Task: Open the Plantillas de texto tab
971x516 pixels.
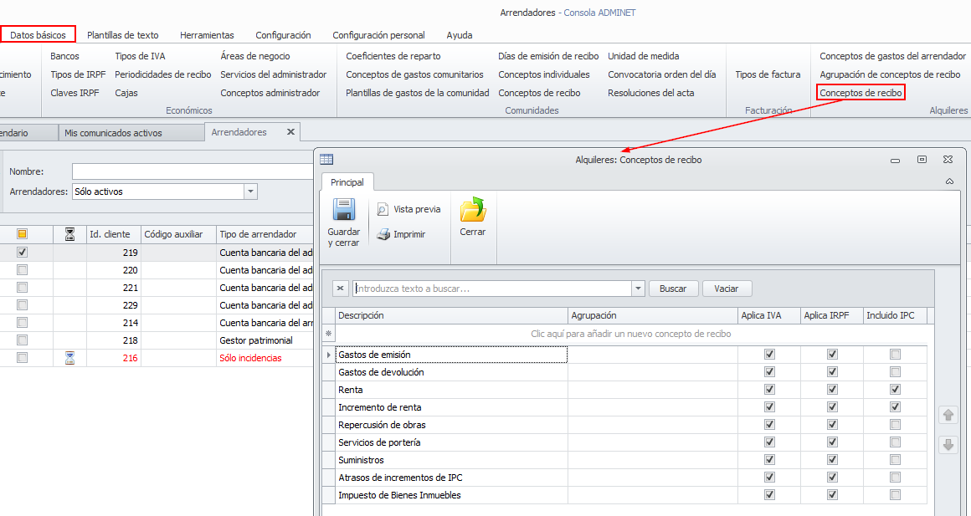Action: coord(122,35)
